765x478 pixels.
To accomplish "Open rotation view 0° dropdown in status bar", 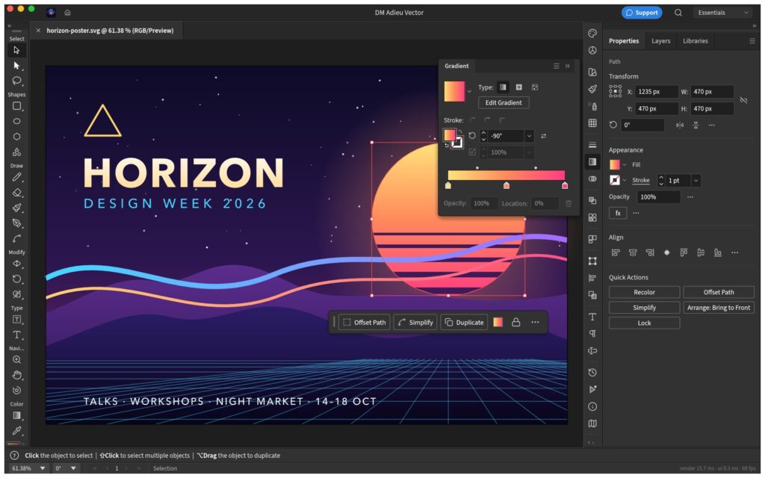I will click(73, 468).
